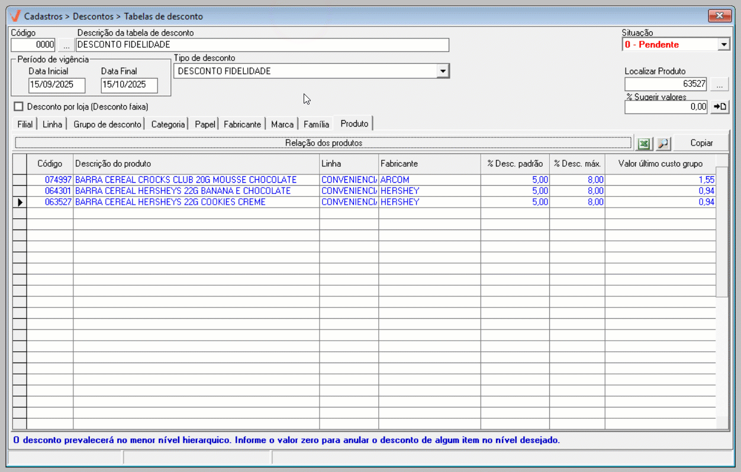Close the Tabelas de desconto window

tap(720, 15)
